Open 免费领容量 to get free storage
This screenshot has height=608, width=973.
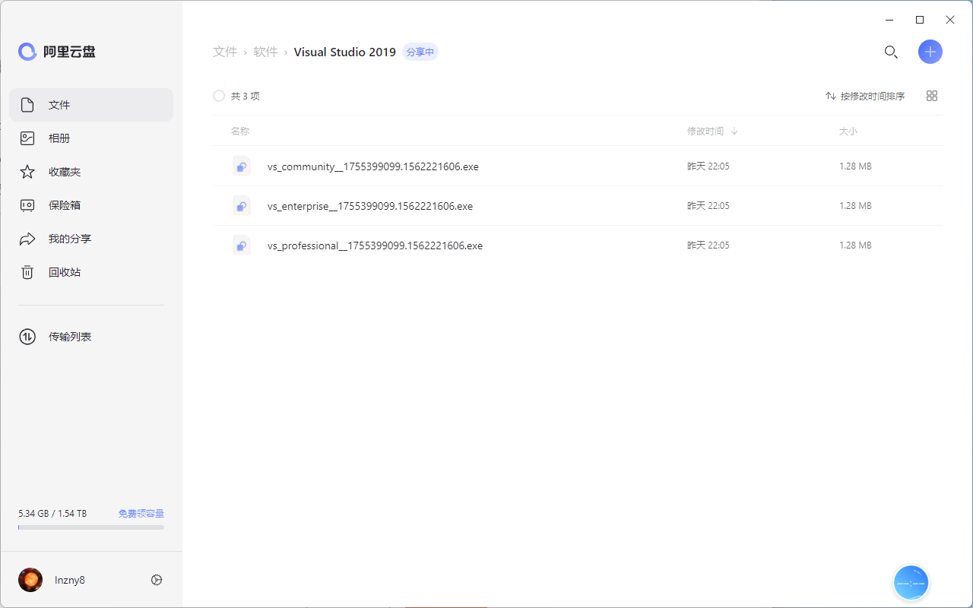coord(140,513)
